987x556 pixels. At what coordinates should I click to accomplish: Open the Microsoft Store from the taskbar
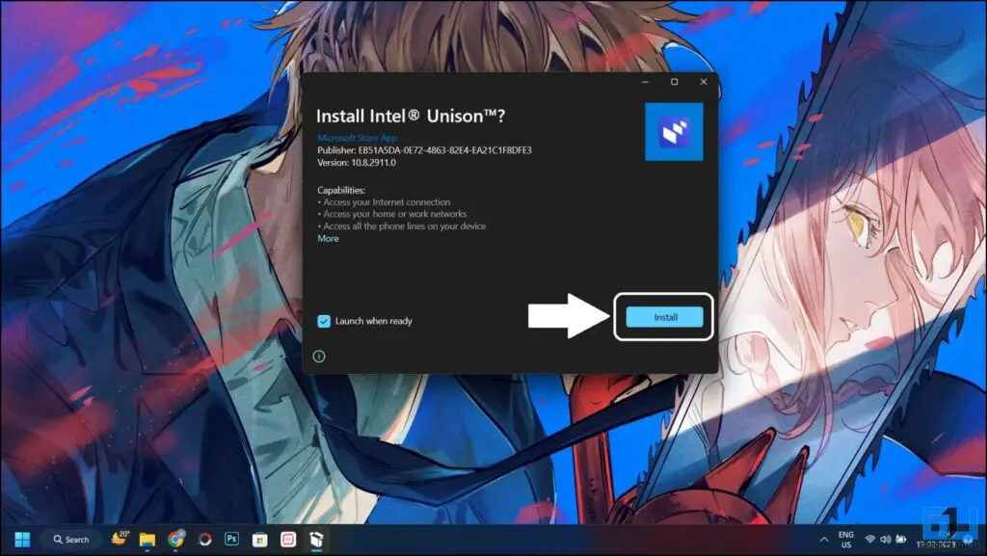pos(259,540)
